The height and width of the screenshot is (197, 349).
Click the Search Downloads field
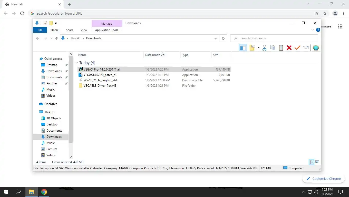click(274, 38)
